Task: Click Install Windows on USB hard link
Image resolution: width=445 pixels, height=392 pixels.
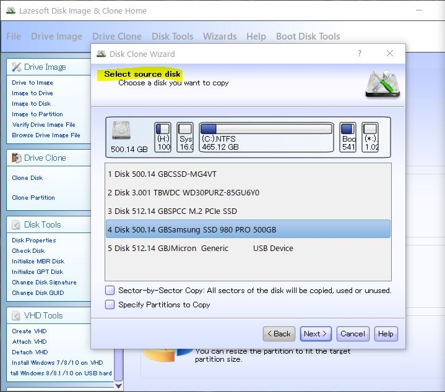Action: click(x=61, y=373)
